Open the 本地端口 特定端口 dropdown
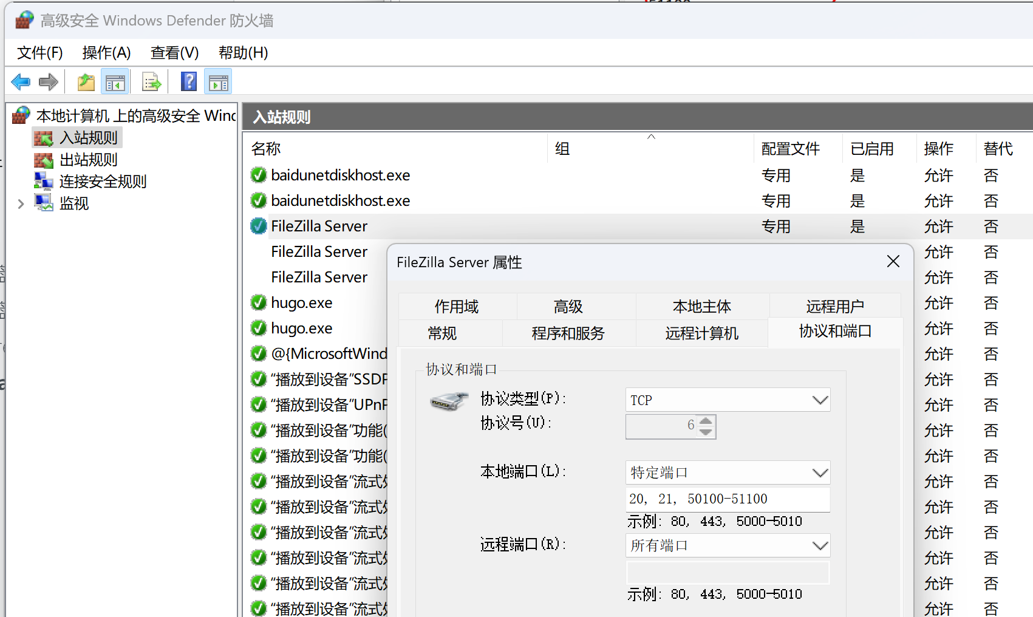Screen dimensions: 1033x617 pos(728,472)
